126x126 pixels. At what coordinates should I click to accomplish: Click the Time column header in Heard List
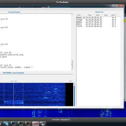click(90, 15)
